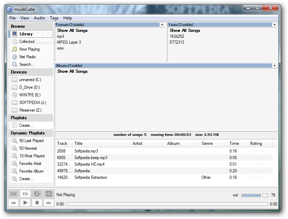
Task: Set rating dots for Softpedia.mp3
Action: coord(260,151)
